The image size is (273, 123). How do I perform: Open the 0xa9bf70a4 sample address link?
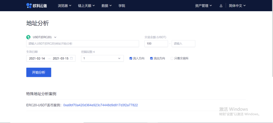[x=101, y=105]
